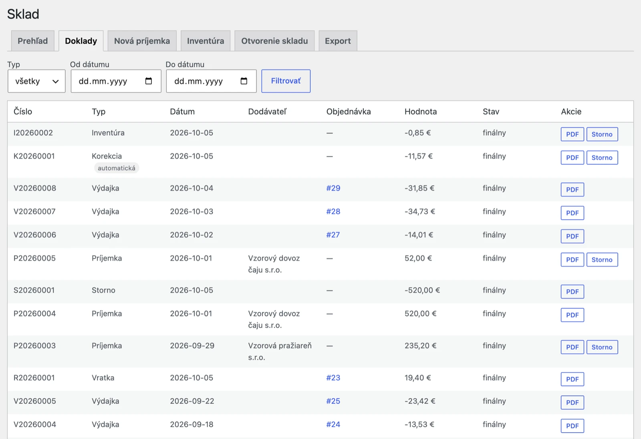Storno the P20260003 receipt
Screen dimensions: 641x439
[x=602, y=347]
